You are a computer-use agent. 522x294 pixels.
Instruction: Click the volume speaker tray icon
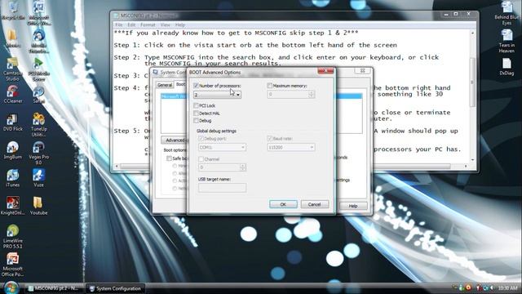tap(491, 288)
